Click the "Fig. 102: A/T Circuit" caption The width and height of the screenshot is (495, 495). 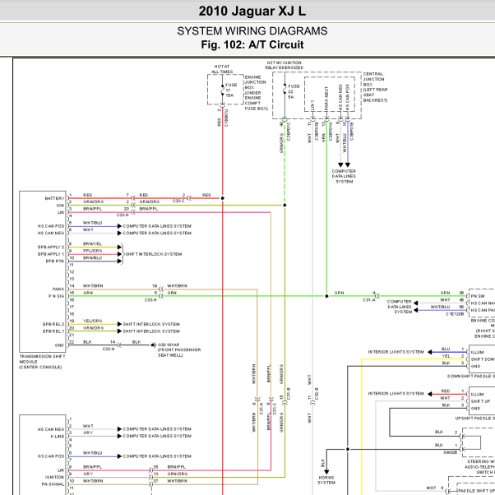(x=252, y=44)
